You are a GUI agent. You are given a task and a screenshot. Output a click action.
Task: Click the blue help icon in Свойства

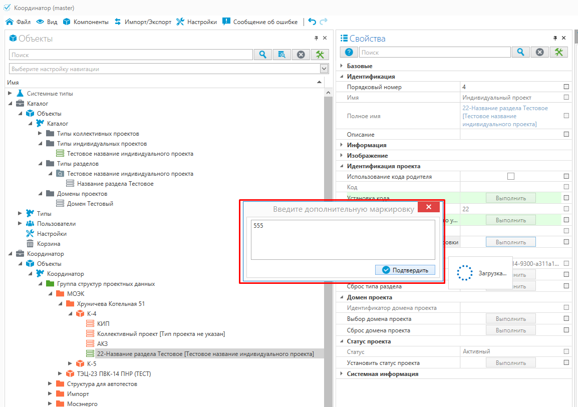349,52
